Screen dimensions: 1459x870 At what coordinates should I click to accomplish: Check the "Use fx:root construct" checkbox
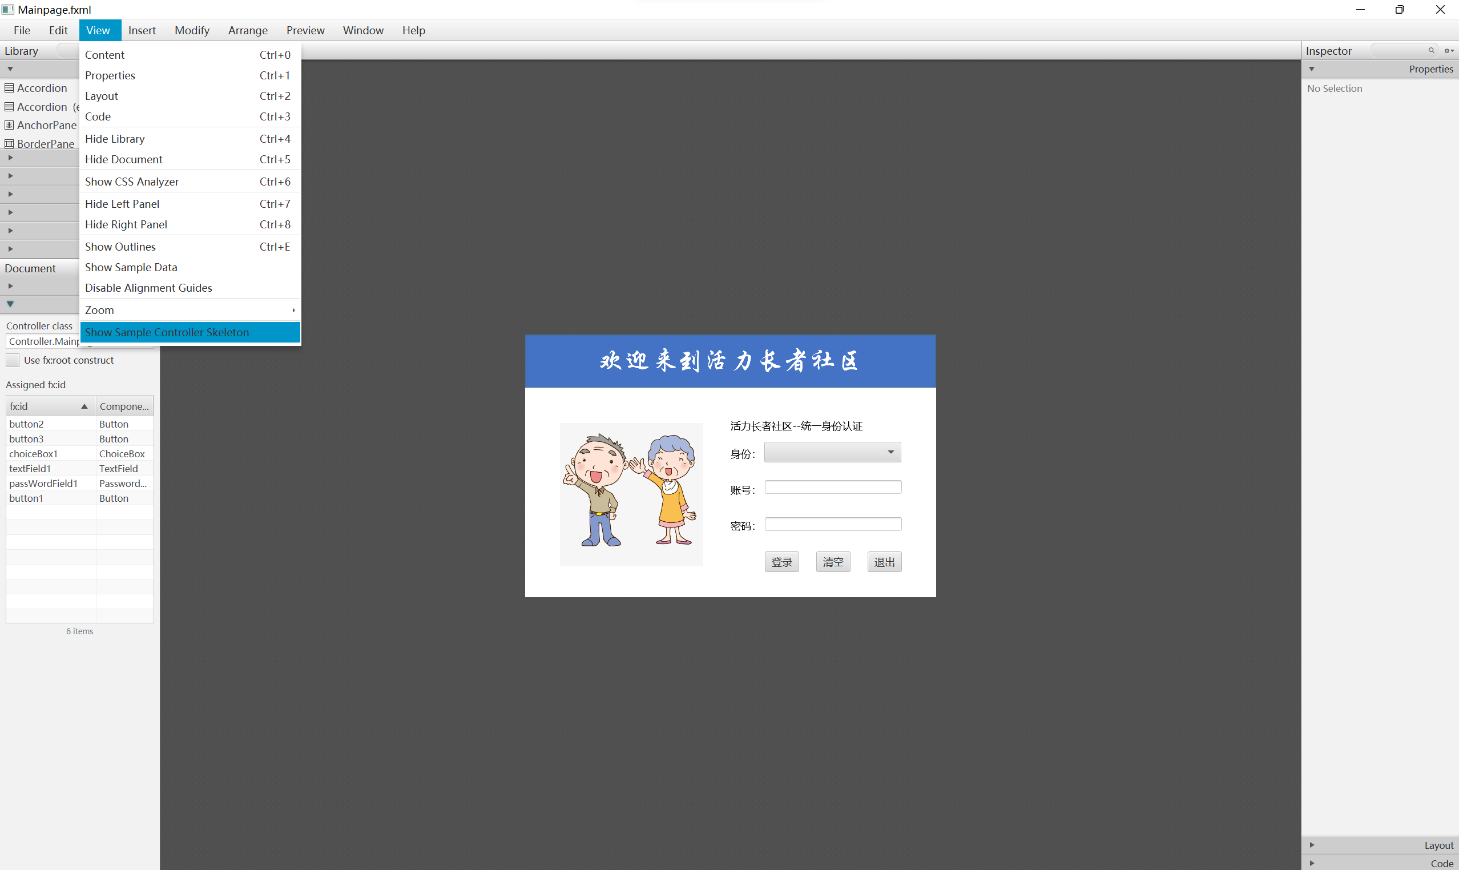13,360
